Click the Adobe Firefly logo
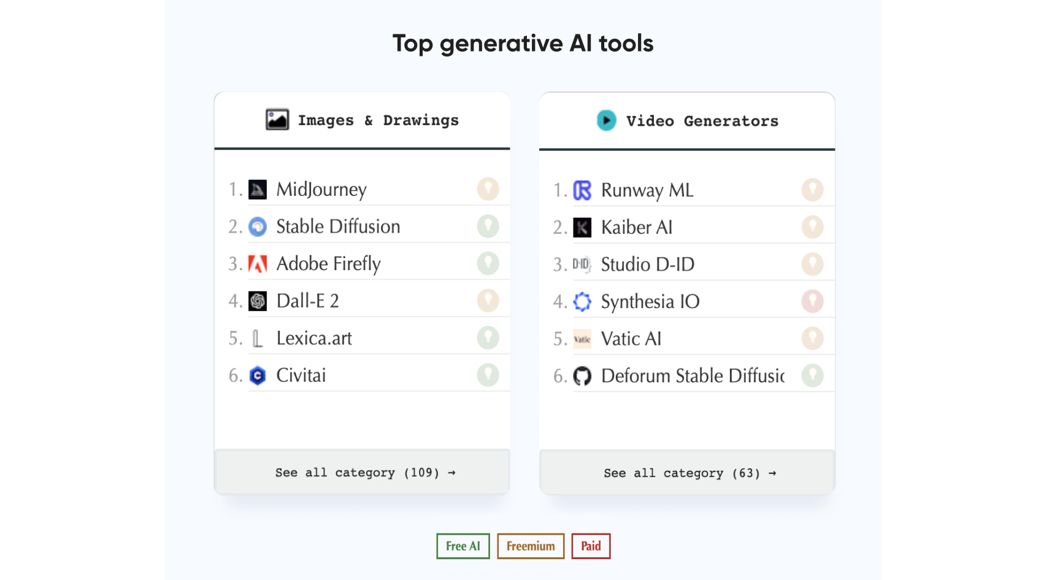 point(258,263)
